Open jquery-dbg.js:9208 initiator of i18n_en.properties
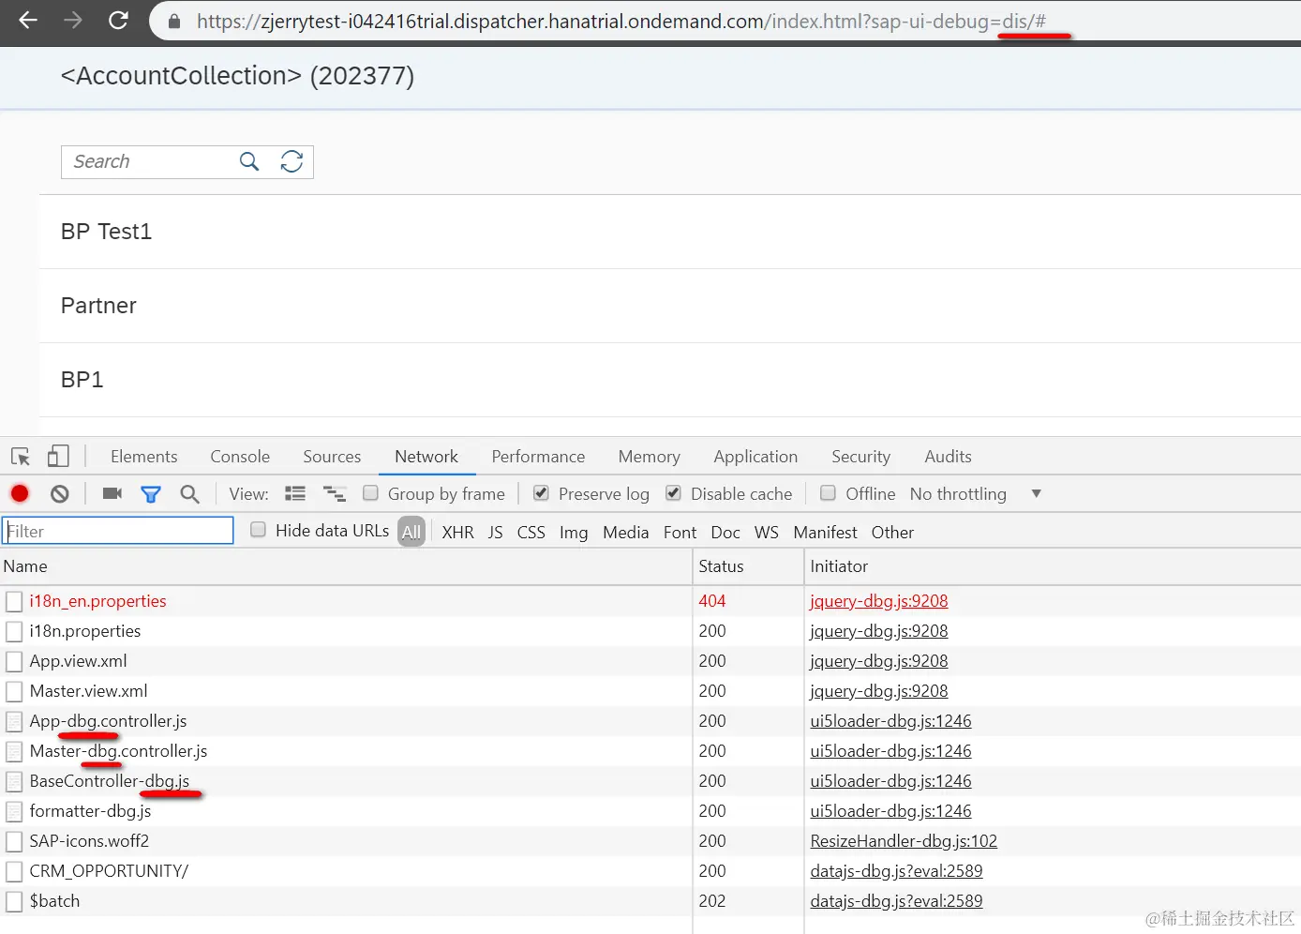This screenshot has height=934, width=1301. (x=878, y=601)
